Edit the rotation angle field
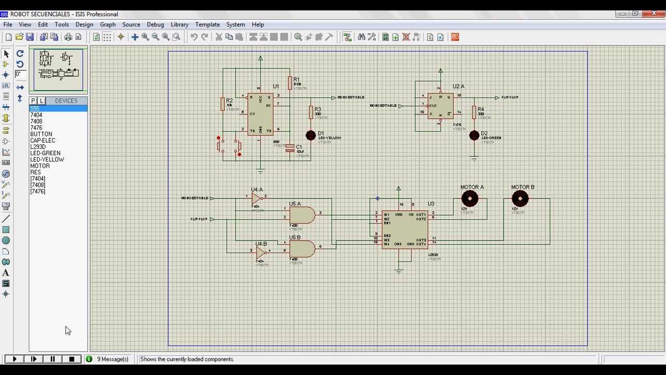 (x=20, y=74)
